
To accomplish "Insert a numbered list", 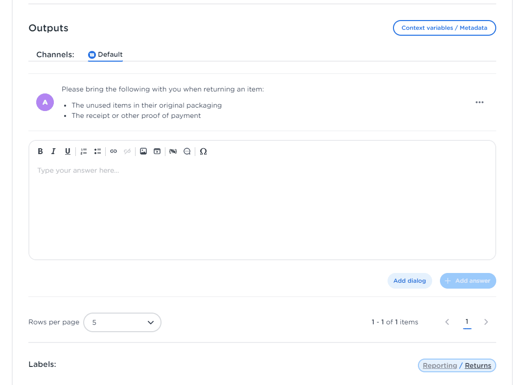I will 84,151.
